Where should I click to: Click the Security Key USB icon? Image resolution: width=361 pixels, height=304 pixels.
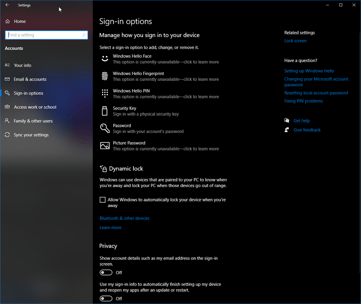(x=105, y=111)
